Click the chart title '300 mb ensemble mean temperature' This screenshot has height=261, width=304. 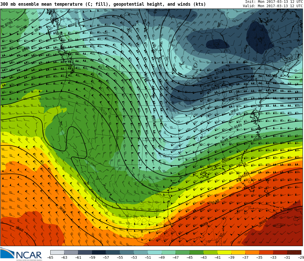[41, 4]
